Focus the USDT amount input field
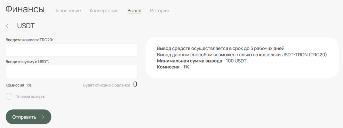This screenshot has width=343, height=128. 71,71
